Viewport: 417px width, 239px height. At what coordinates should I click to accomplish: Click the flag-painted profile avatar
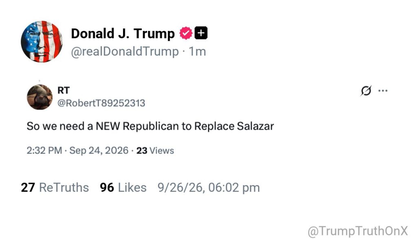[42, 42]
